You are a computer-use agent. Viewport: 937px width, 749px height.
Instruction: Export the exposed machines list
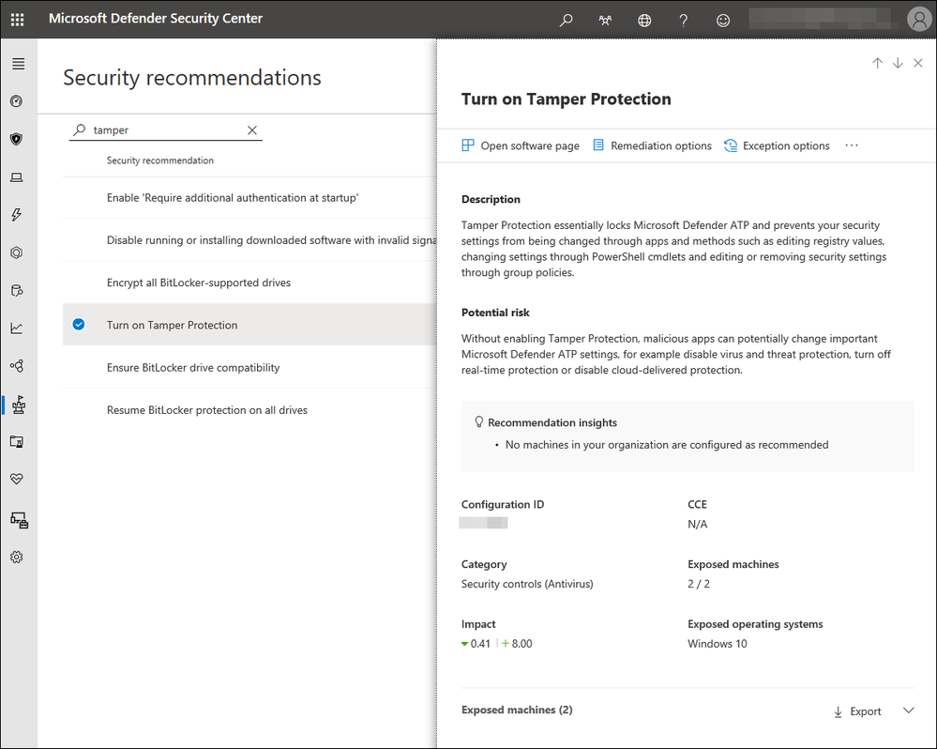point(857,711)
